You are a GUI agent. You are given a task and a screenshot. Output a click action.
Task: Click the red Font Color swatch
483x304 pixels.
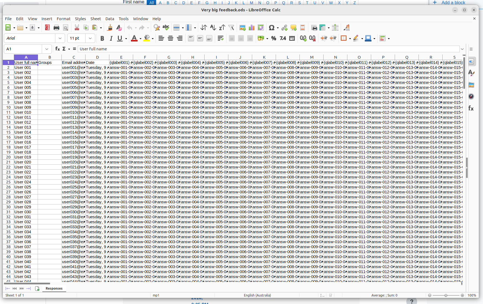[134, 38]
